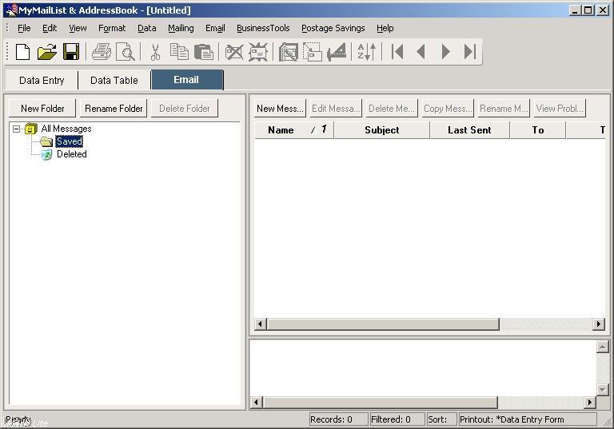Click the Edit Message button
Image resolution: width=614 pixels, height=429 pixels.
(336, 109)
